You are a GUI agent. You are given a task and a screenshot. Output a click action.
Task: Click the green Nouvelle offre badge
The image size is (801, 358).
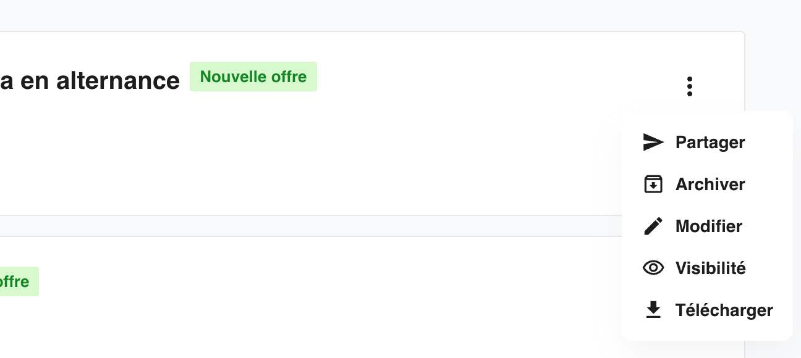pos(253,77)
